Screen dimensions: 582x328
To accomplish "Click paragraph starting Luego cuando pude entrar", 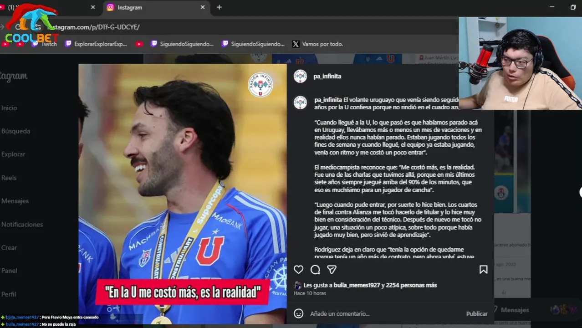I will 398,220.
